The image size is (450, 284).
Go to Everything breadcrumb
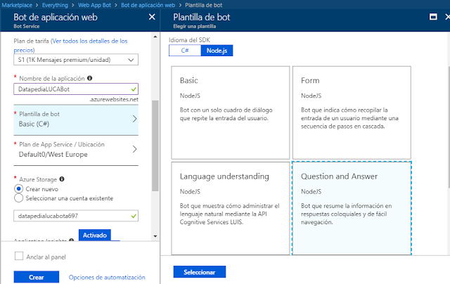click(55, 5)
